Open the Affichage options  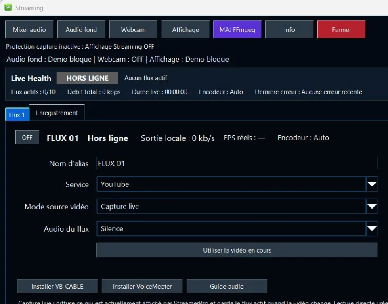pos(185,30)
